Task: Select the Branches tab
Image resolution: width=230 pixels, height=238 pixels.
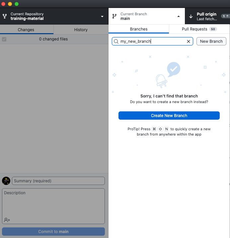Action: 139,29
